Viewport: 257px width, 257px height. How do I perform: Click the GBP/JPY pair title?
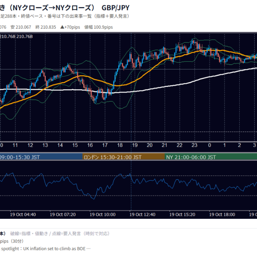(x=116, y=8)
